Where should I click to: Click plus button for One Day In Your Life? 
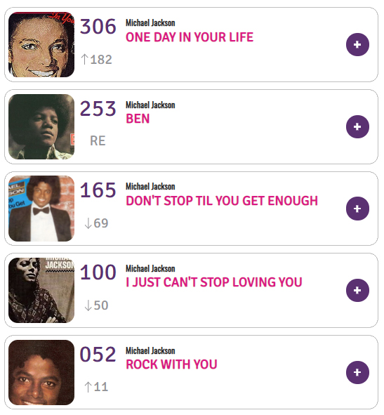coord(357,44)
